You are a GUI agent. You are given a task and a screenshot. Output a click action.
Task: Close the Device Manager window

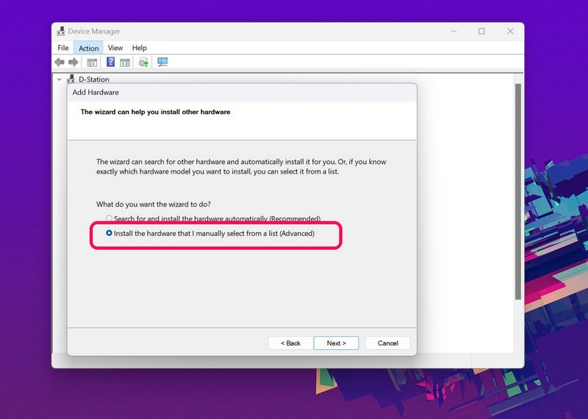[x=510, y=31]
